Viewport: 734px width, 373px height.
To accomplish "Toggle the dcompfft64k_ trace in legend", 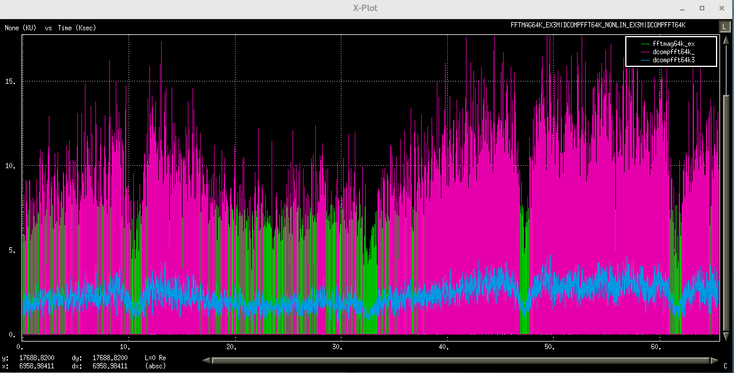I will pyautogui.click(x=674, y=52).
